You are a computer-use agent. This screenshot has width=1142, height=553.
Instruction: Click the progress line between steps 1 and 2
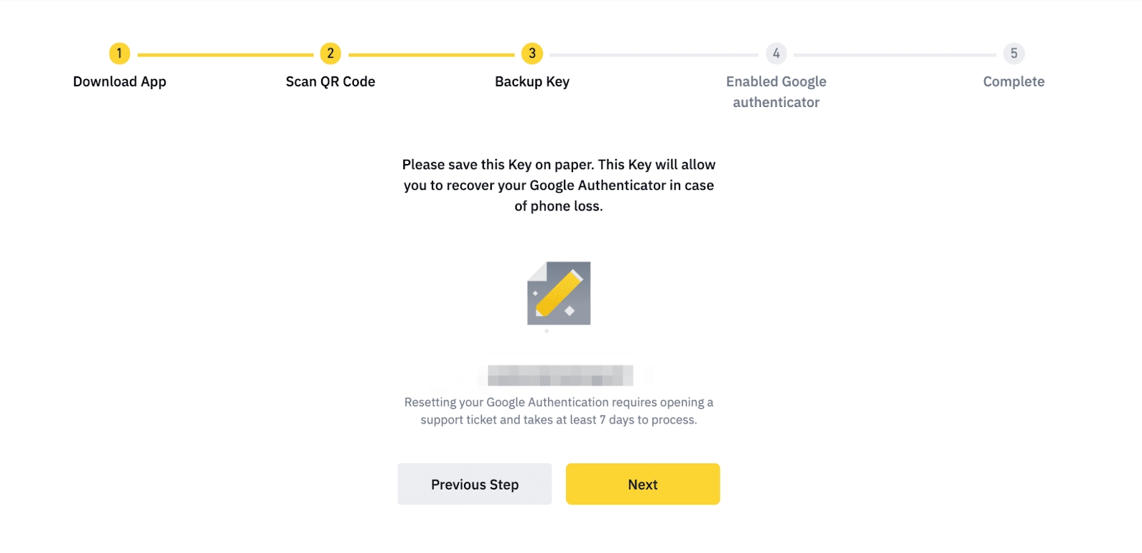pos(225,54)
